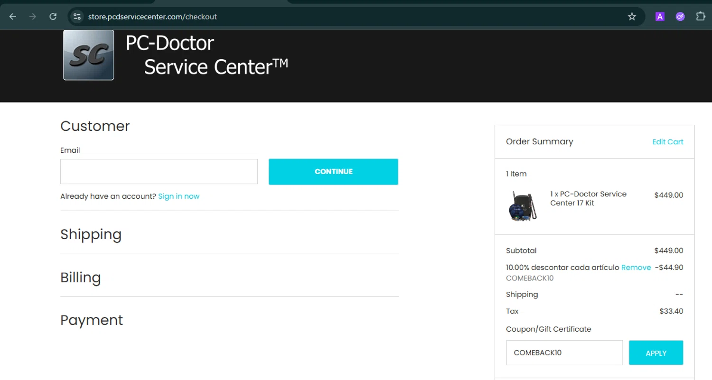Click 'Already have an account?' text
This screenshot has height=380, width=712.
pyautogui.click(x=108, y=196)
